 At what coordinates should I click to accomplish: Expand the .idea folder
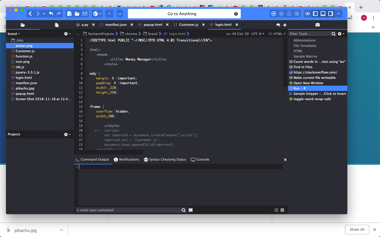(x=9, y=40)
